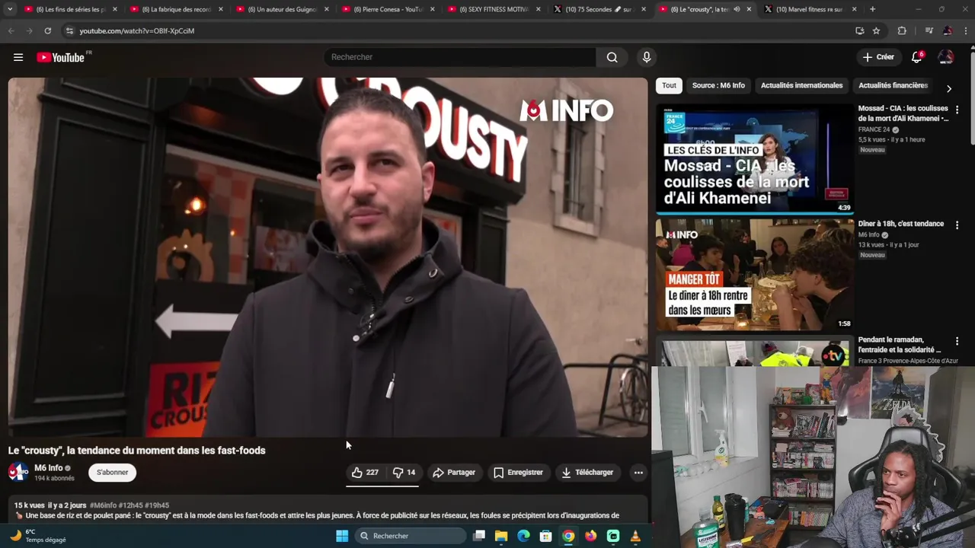Viewport: 975px width, 548px height.
Task: Open the Windows Start menu
Action: [x=342, y=536]
